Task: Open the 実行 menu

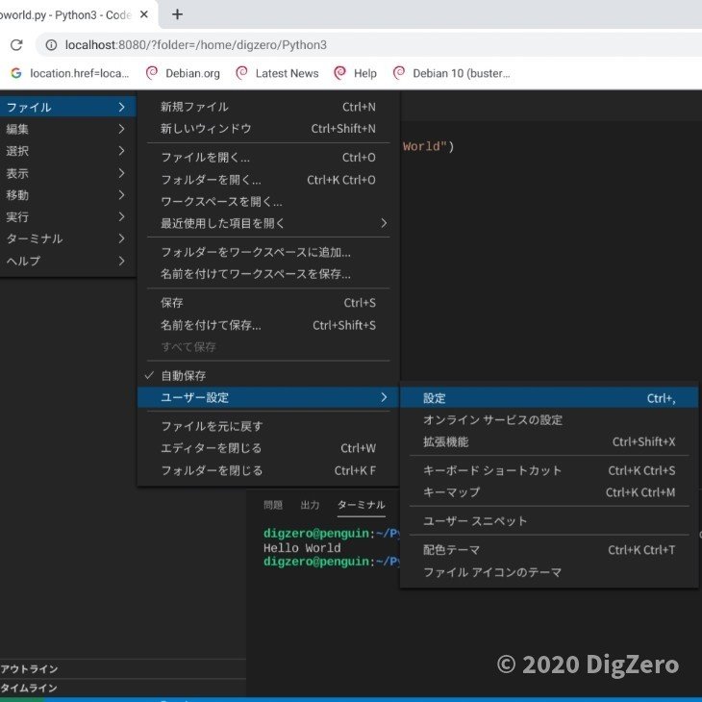Action: tap(67, 216)
